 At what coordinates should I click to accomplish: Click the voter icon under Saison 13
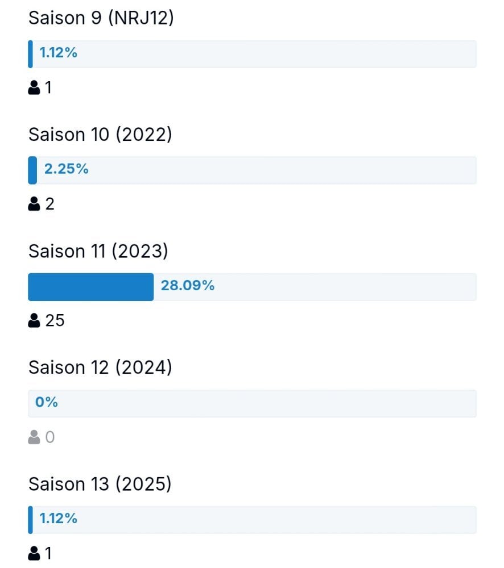tap(34, 553)
